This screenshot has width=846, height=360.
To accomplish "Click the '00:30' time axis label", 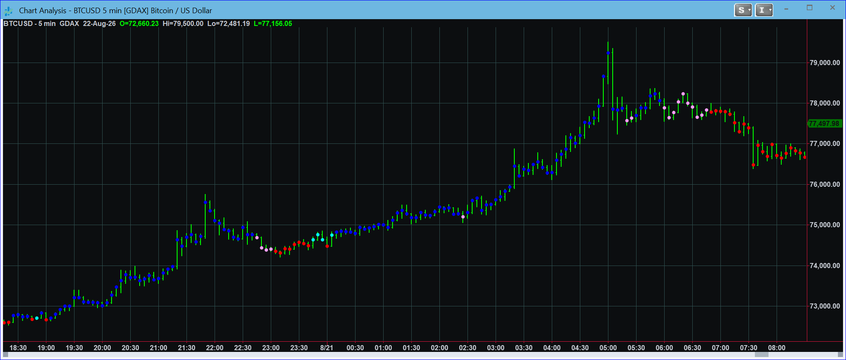I will (x=355, y=348).
